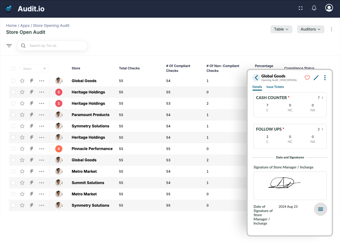340x246 pixels.
Task: Favorite the Global Goods row with the star
Action: tap(22, 81)
